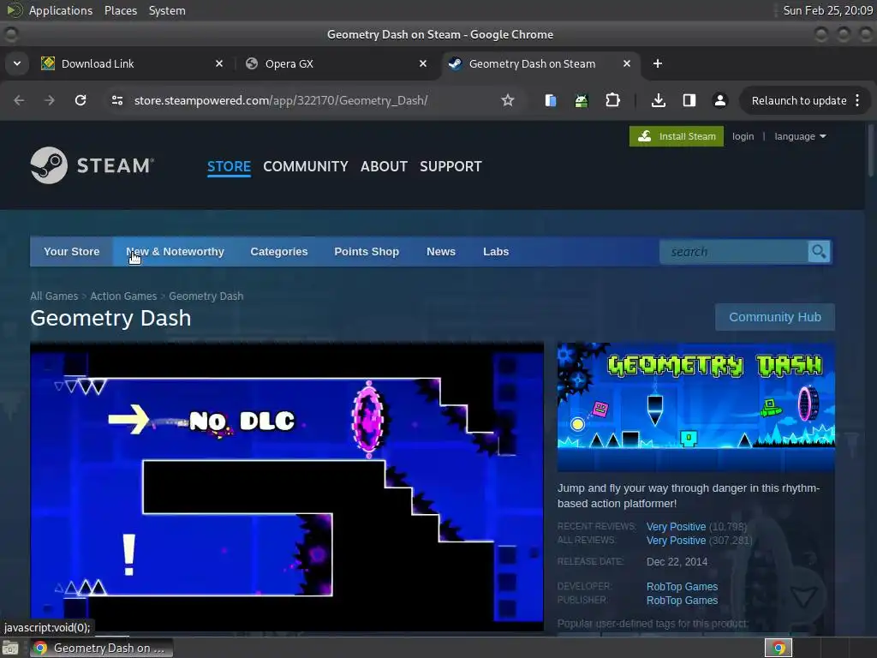Viewport: 877px width, 658px height.
Task: Open a new tab with the plus icon
Action: tap(658, 63)
